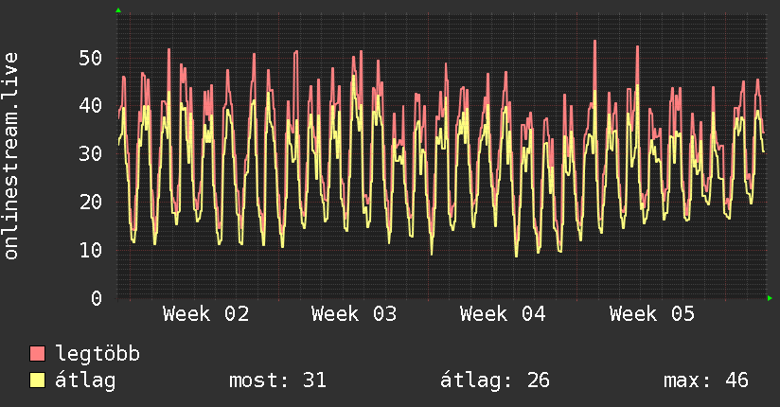Screen dimensions: 780x407
Task: Click the Week 03 x-axis label
Action: (x=354, y=314)
